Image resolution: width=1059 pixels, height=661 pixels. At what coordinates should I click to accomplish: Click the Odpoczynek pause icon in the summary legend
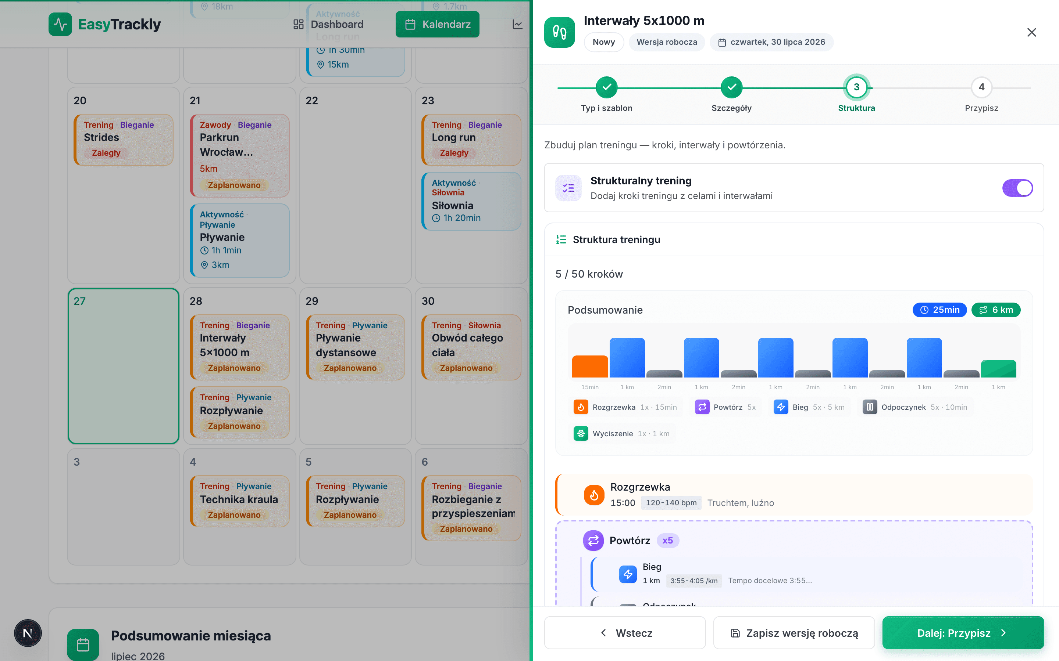(870, 407)
